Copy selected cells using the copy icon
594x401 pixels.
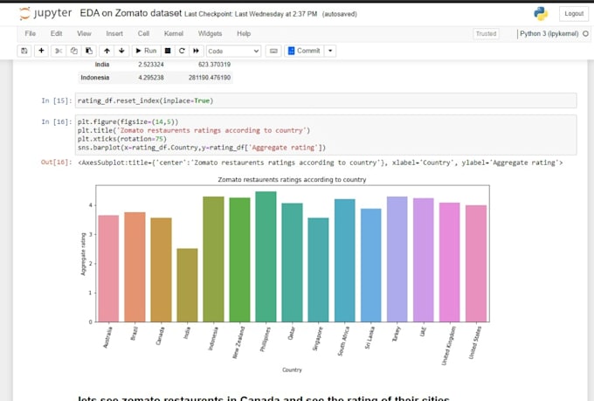74,51
